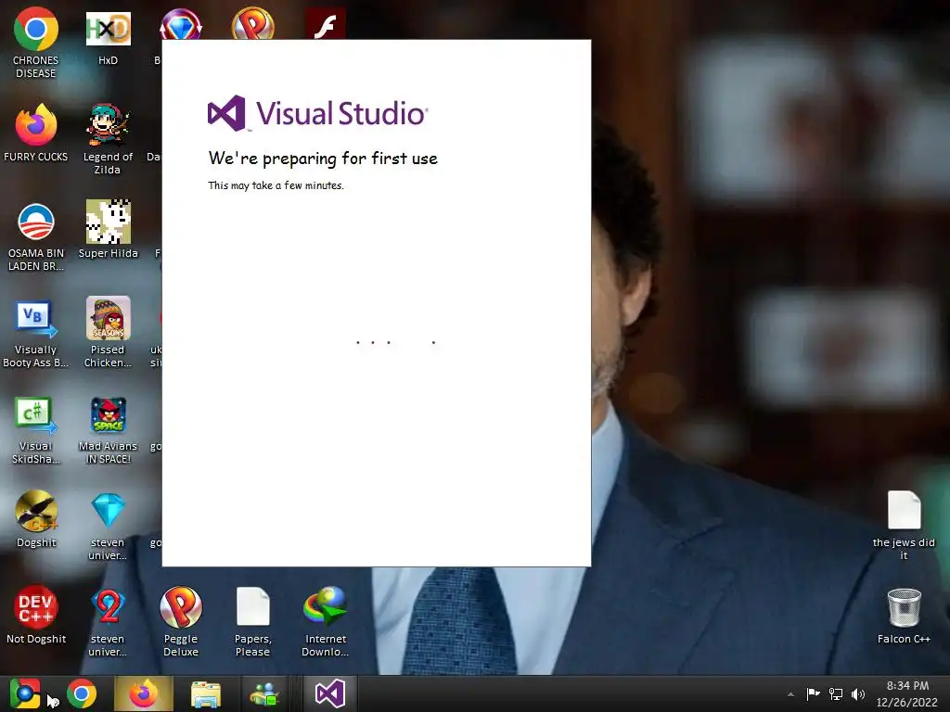Launch Peggle Deluxe from the desktop
Image resolution: width=950 pixels, height=712 pixels.
(x=181, y=621)
